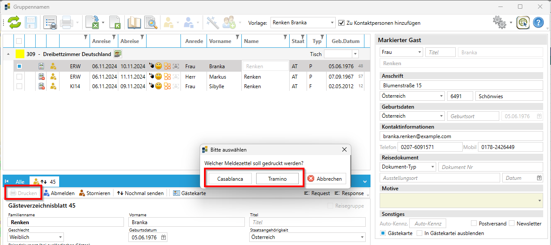The image size is (551, 245).
Task: Open the Staatsangehörigkeit dropdown
Action: [x=307, y=237]
